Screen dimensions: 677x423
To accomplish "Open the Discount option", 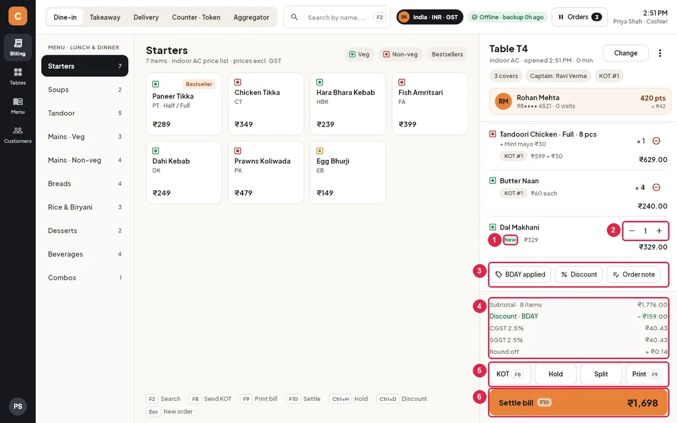I will (x=579, y=274).
